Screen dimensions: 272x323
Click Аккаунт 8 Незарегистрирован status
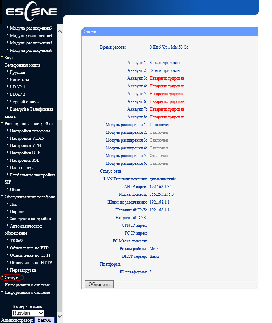click(x=167, y=117)
